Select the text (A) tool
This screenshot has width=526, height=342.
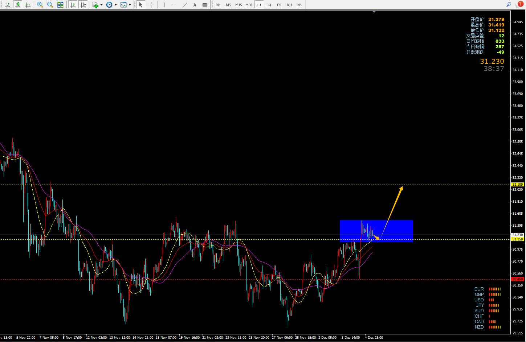195,5
